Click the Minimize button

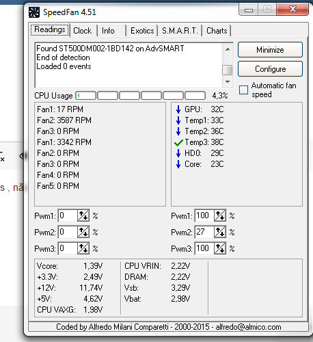pos(270,50)
